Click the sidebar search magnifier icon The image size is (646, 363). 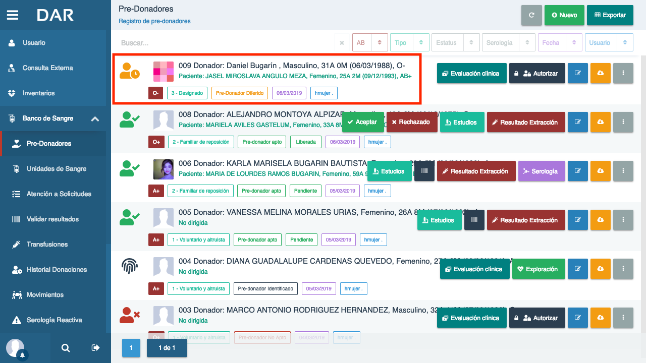pos(66,348)
